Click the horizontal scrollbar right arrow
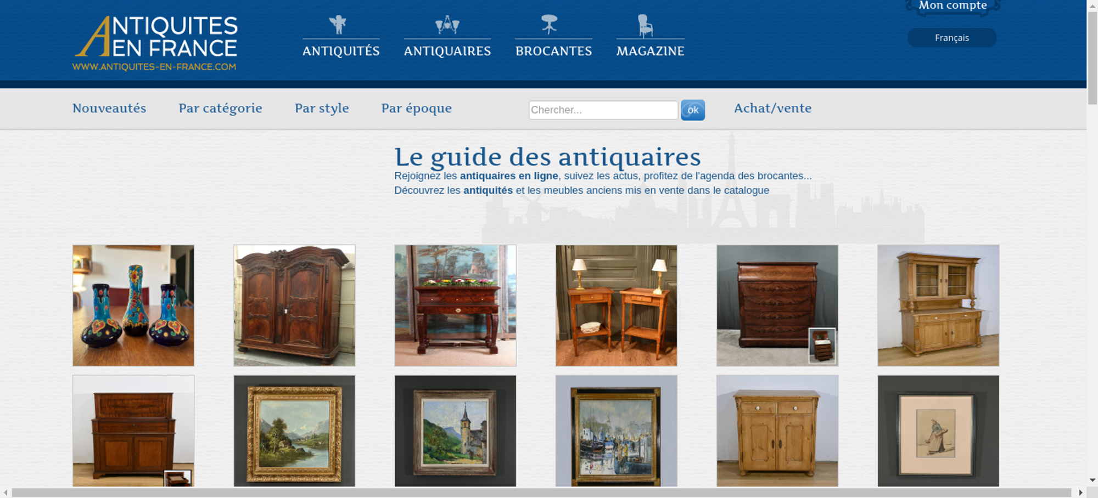Image resolution: width=1098 pixels, height=498 pixels. click(x=1080, y=493)
